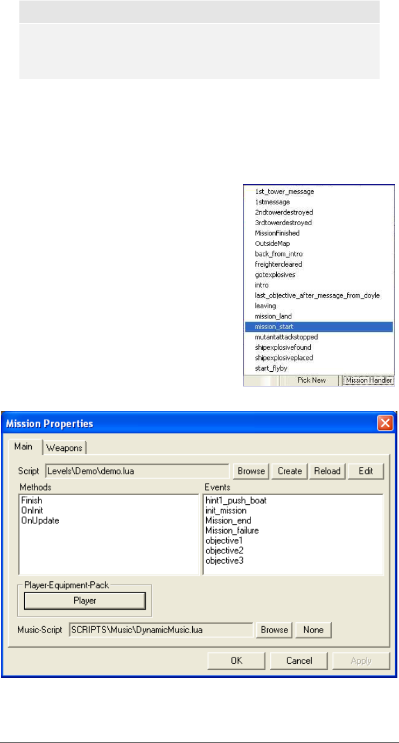Viewport: 399px width, 743px height.
Task: Select 1stmessage entry in the list
Action: click(272, 202)
